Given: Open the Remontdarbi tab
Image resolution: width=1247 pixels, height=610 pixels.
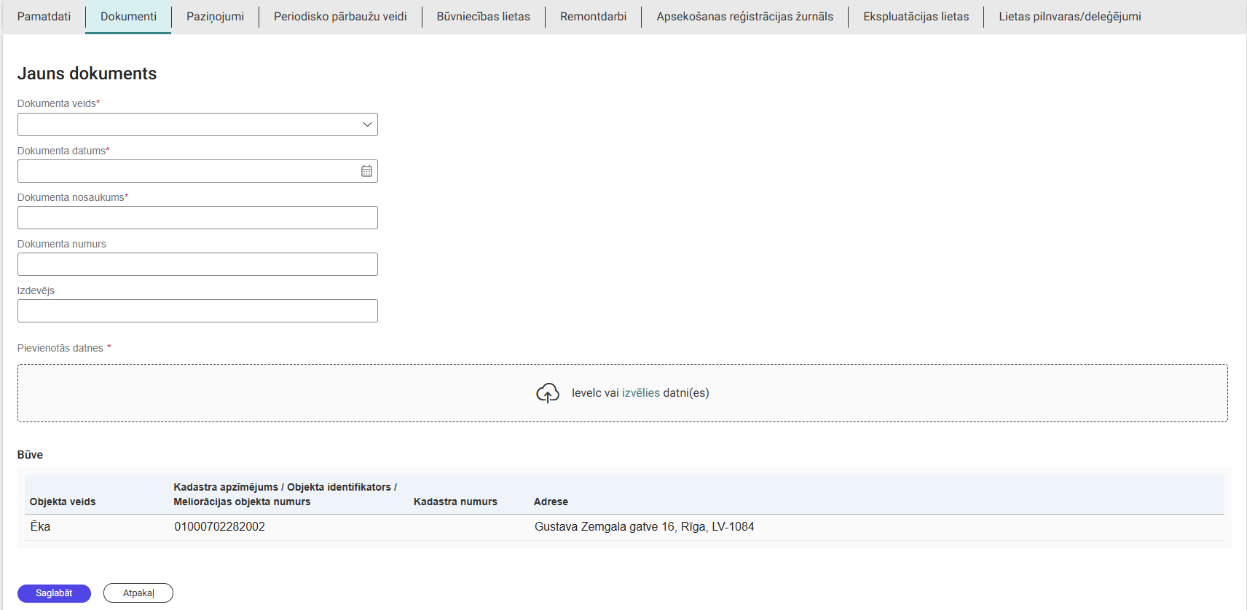Looking at the screenshot, I should click(593, 17).
